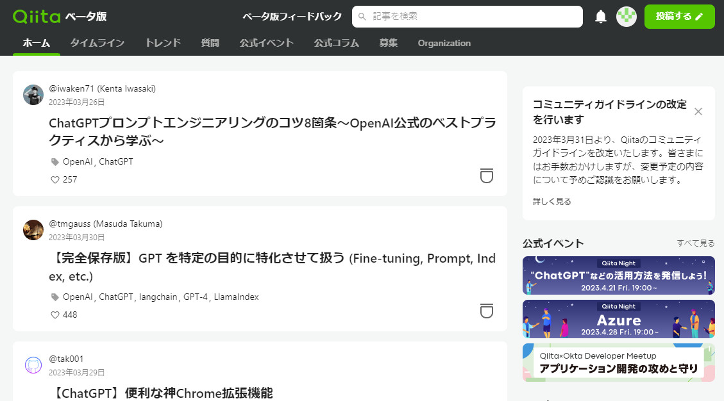This screenshot has width=724, height=401.
Task: Click the heart icon showing 257 likes
Action: tap(55, 179)
